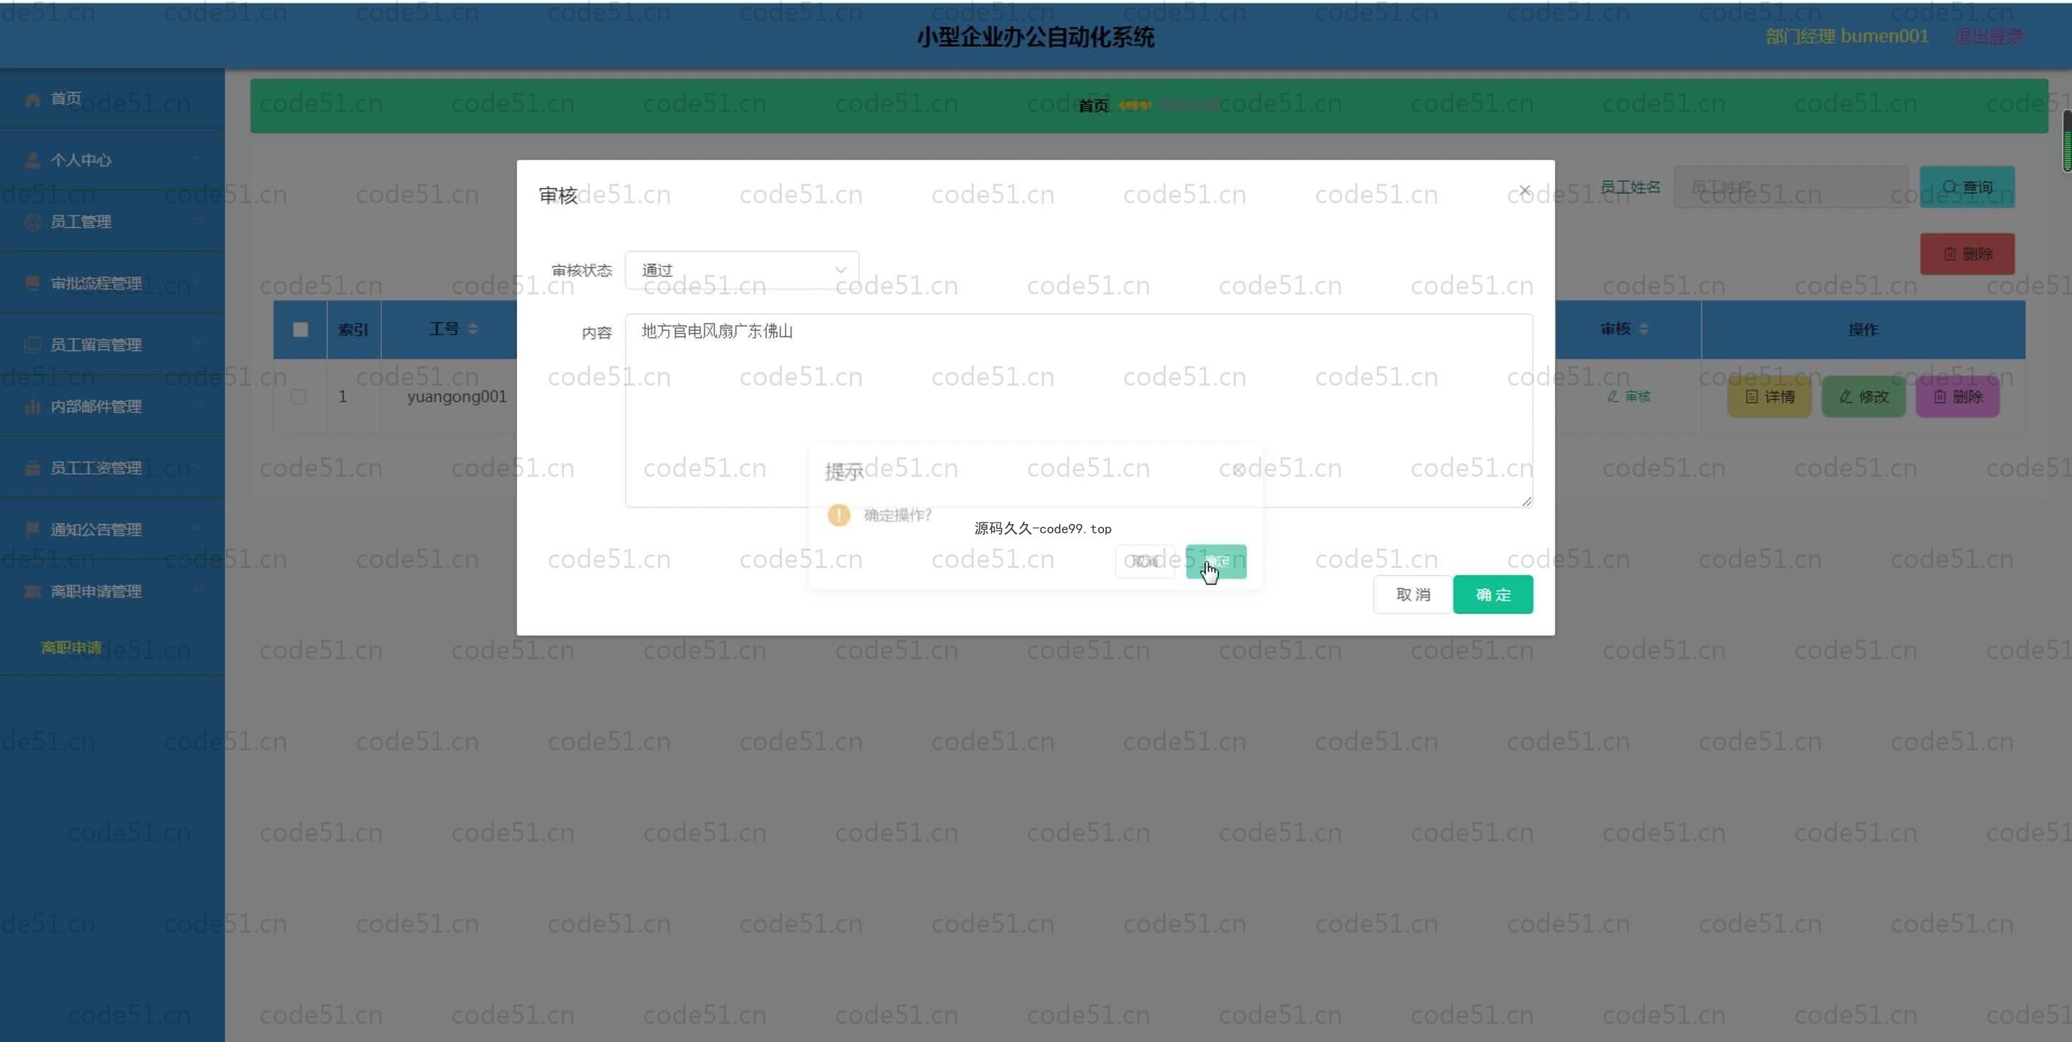Click 取消 in the 审核 dialog
2072x1042 pixels.
pos(1413,594)
